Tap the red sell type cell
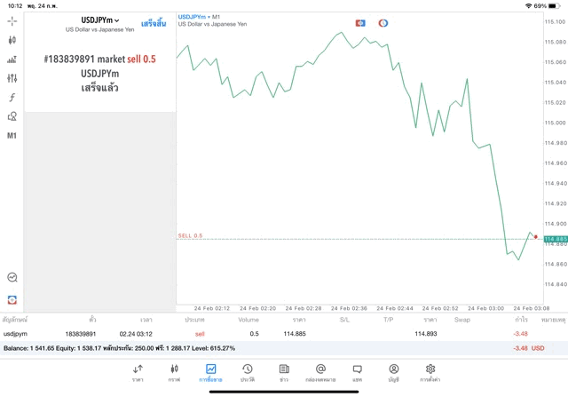This screenshot has width=568, height=397. 200,334
